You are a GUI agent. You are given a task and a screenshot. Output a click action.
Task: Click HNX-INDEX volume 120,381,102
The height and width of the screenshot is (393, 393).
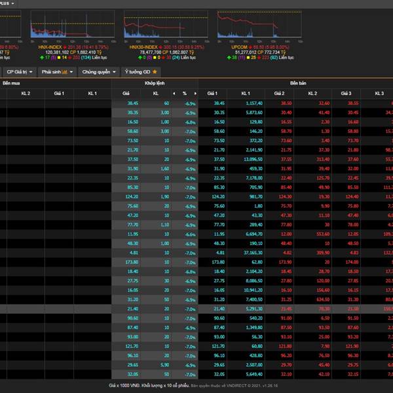57,52
